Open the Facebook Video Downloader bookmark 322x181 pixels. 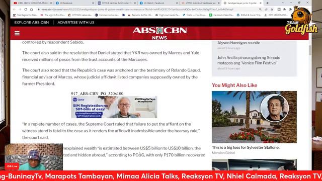tap(222, 15)
